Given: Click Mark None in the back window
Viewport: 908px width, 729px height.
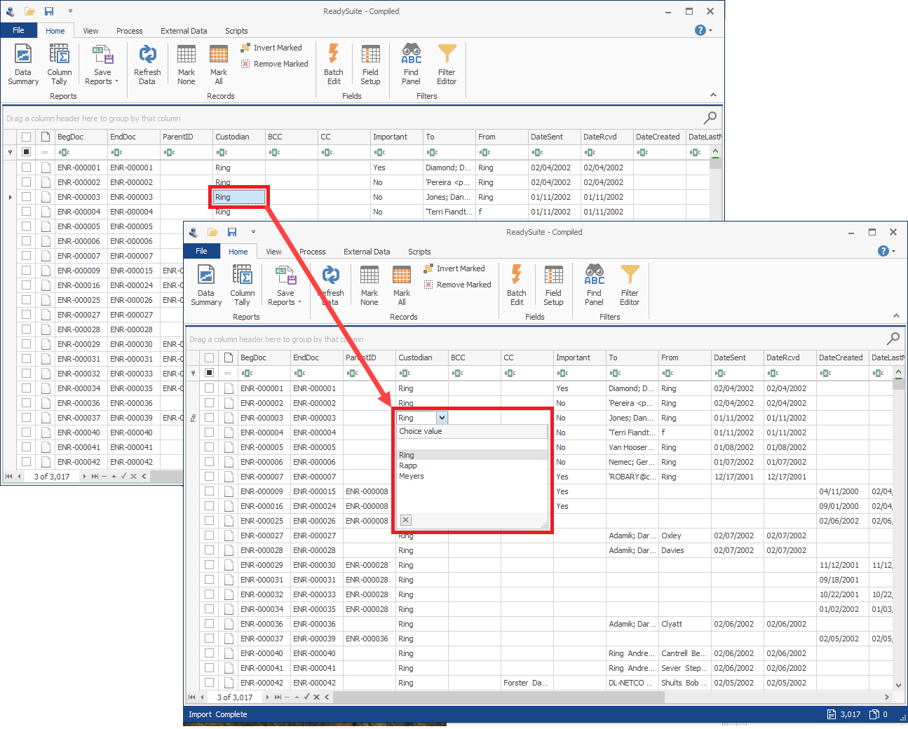Looking at the screenshot, I should [x=187, y=64].
